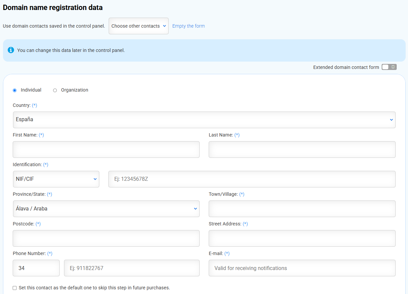Focus the phone number input field
Screen dimensions: 408x294
coord(132,268)
